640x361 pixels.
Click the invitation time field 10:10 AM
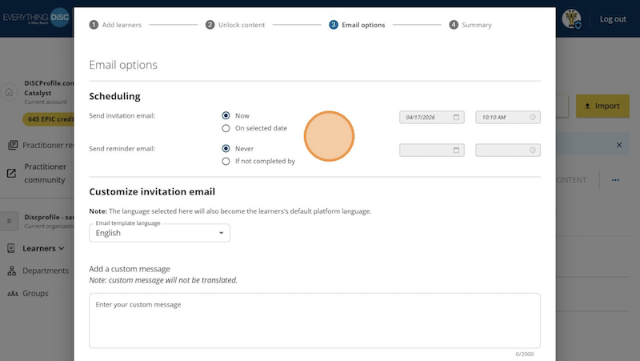coord(508,117)
